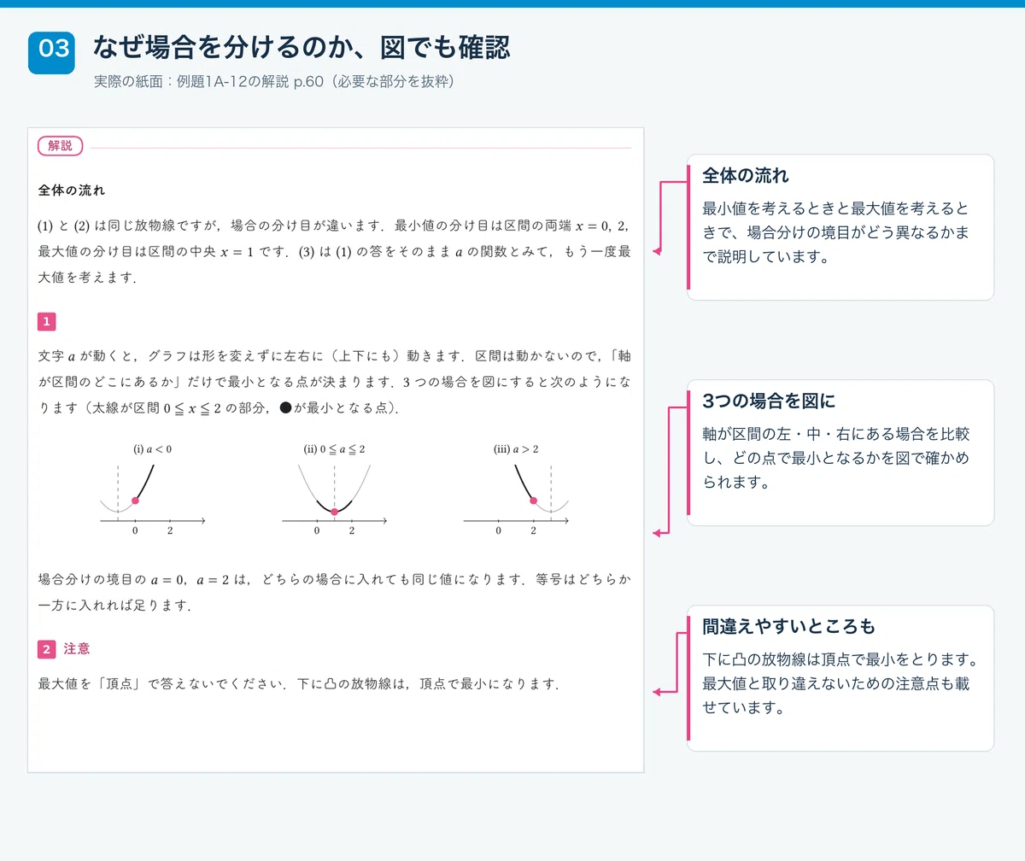Click the heading なぜ場合を分けるのか、図でも確認
The image size is (1025, 861).
pos(301,47)
